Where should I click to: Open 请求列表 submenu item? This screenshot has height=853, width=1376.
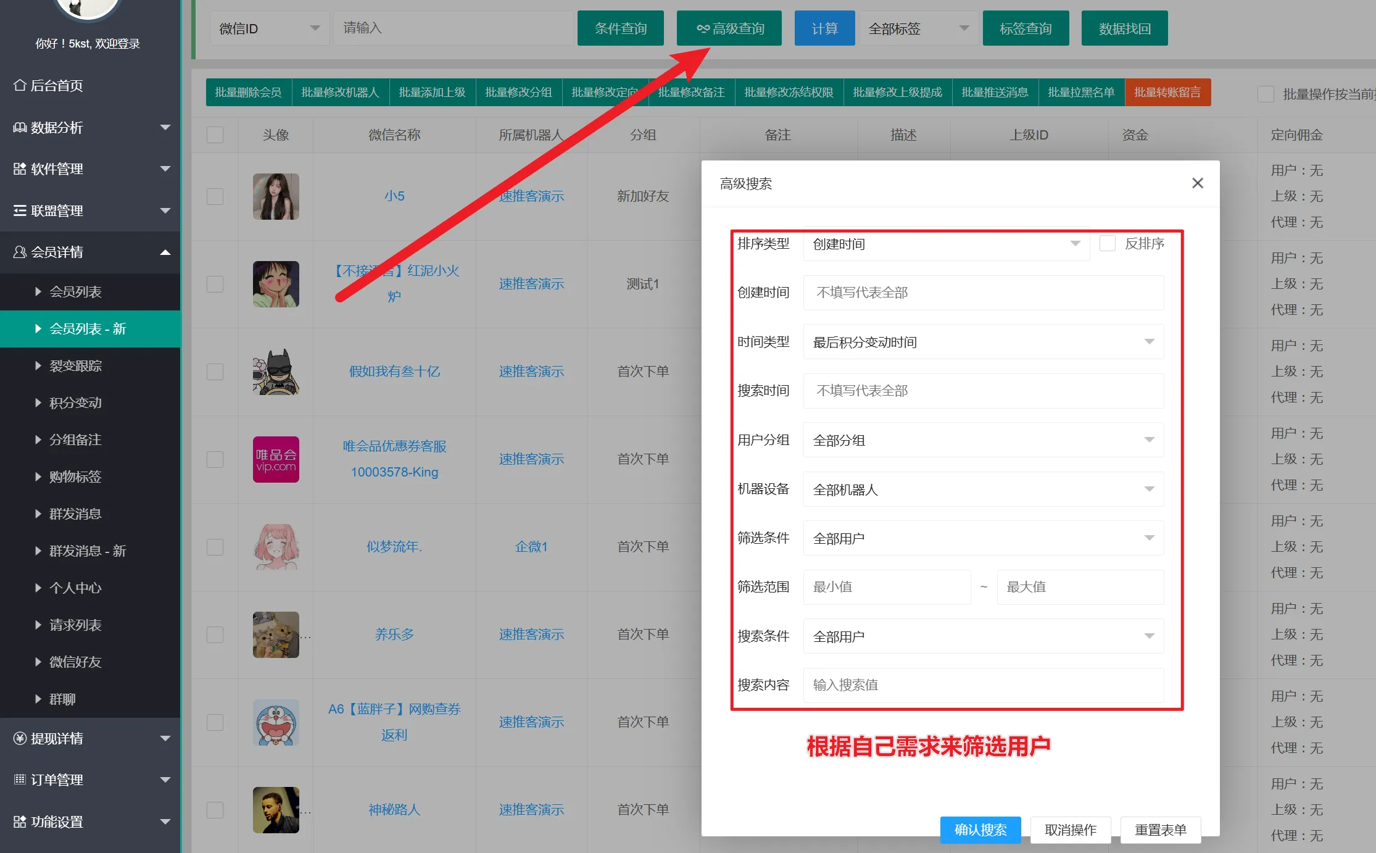point(90,625)
